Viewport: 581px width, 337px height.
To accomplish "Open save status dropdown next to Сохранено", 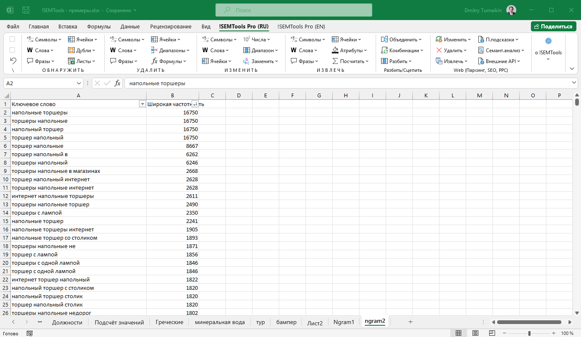I will pos(135,10).
